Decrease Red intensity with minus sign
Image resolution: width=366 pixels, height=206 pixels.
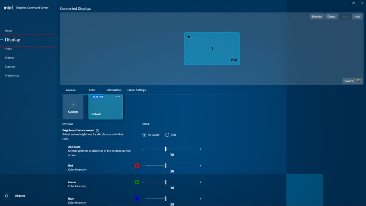pos(143,166)
